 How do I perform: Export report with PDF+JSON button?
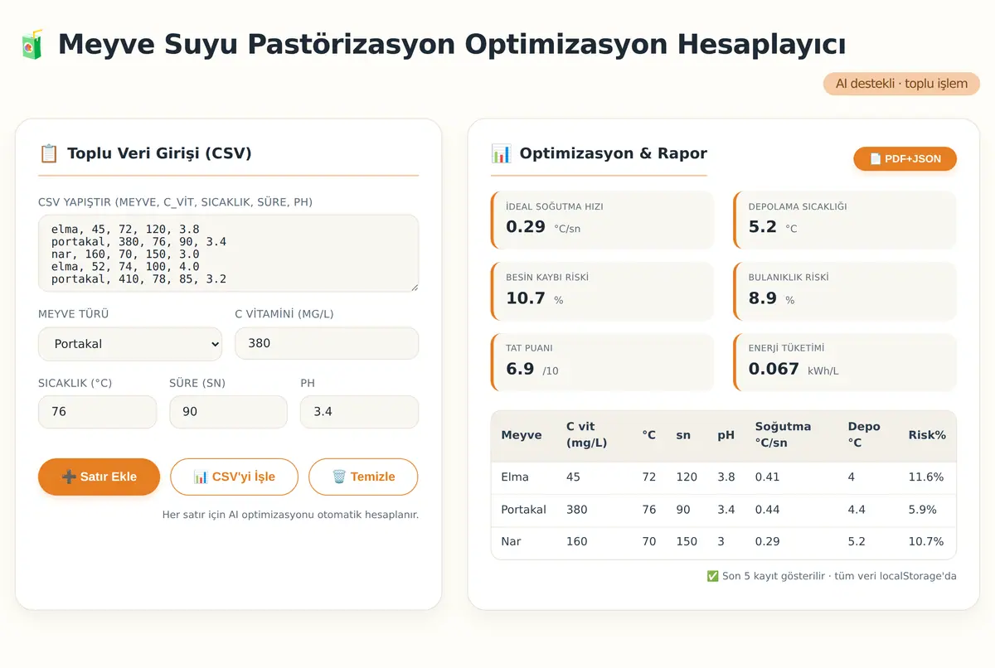coord(905,159)
